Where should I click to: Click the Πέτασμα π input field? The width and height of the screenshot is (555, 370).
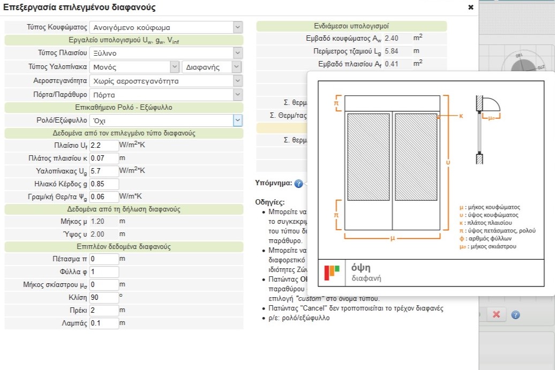point(104,259)
